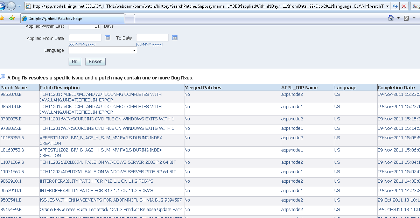Screen dimensions: 420x218
Task: Open a new blank browser tab
Action: click(x=130, y=19)
